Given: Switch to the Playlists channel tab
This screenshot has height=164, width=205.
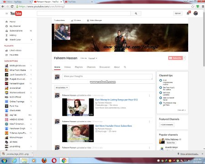Looking at the screenshot, I should (x=79, y=67).
